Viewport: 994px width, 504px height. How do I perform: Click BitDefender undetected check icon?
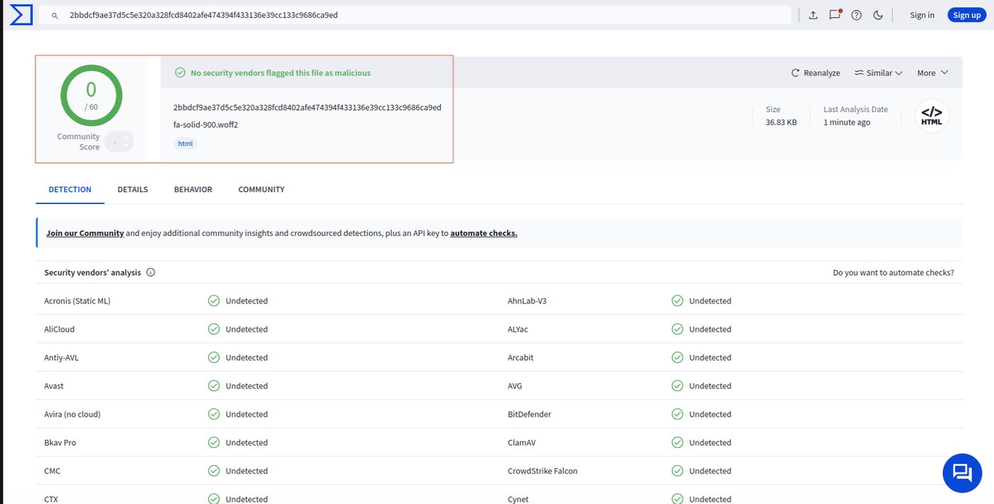(677, 415)
